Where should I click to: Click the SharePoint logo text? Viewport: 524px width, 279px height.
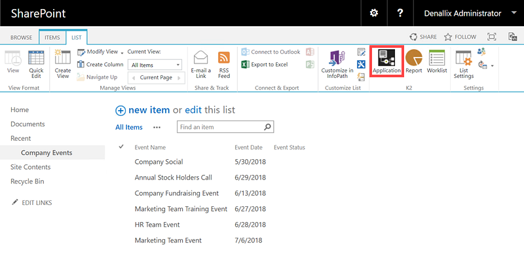pos(39,13)
